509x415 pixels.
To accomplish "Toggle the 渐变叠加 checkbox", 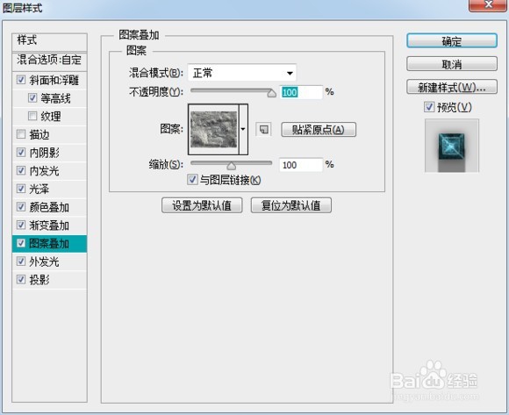I will [21, 225].
